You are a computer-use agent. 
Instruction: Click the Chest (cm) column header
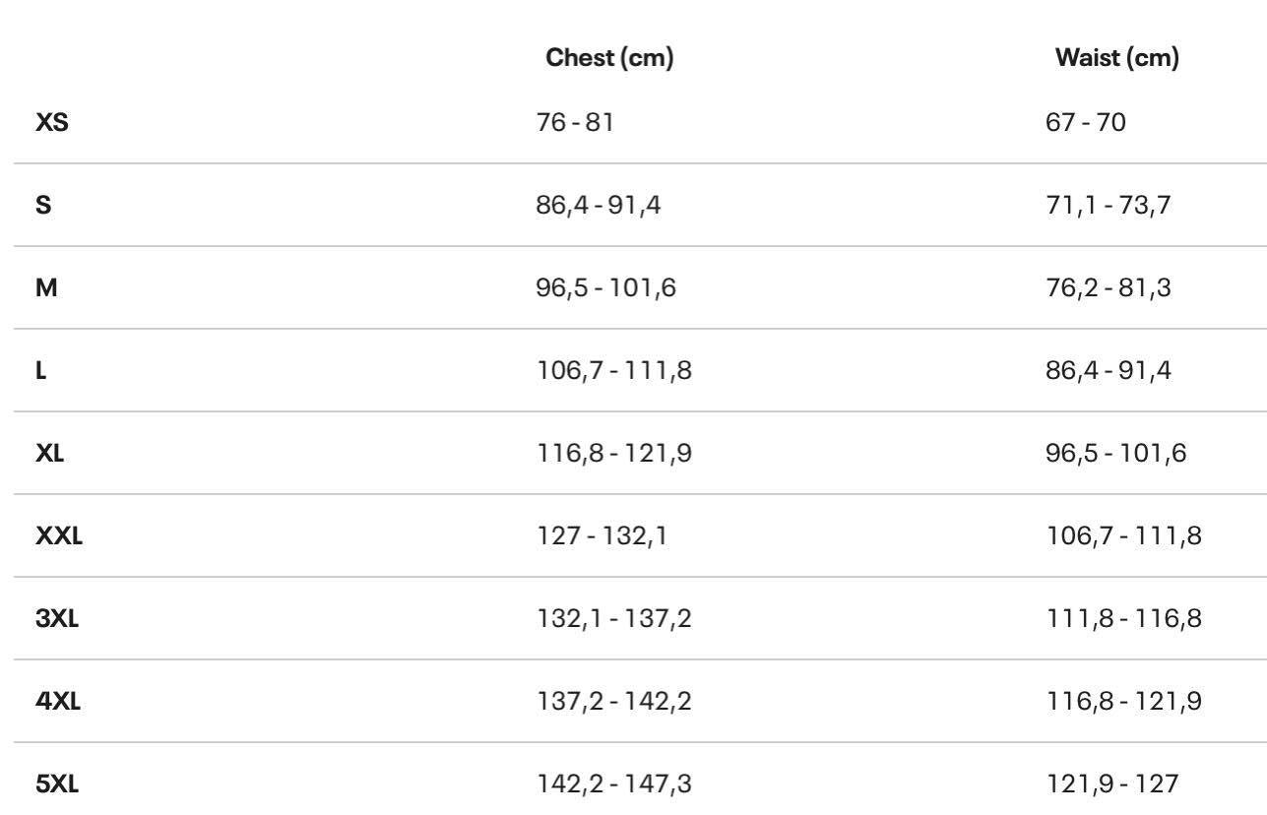tap(609, 59)
